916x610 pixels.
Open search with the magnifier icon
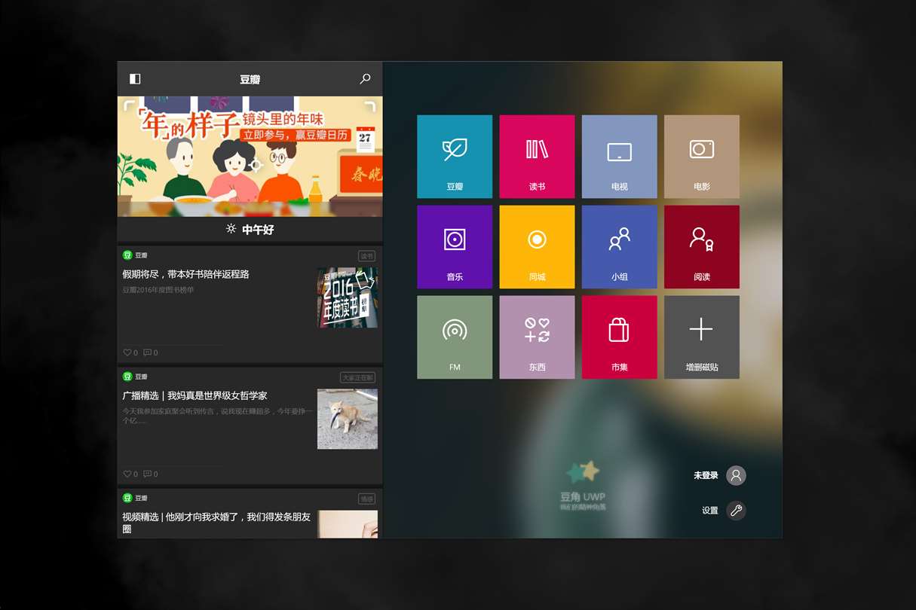point(366,79)
